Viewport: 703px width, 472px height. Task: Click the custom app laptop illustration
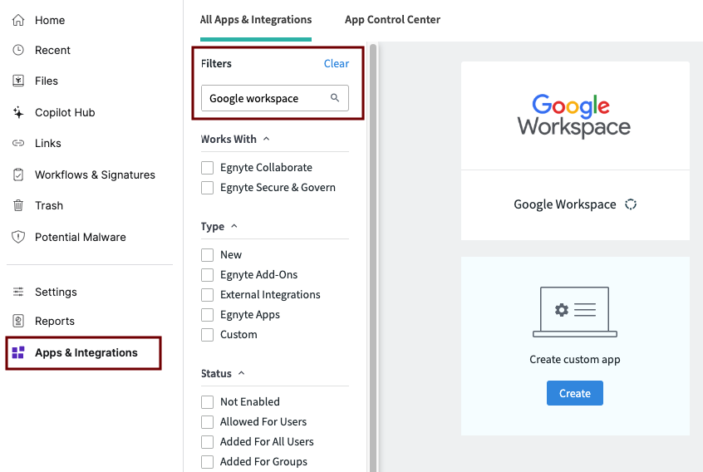[575, 312]
